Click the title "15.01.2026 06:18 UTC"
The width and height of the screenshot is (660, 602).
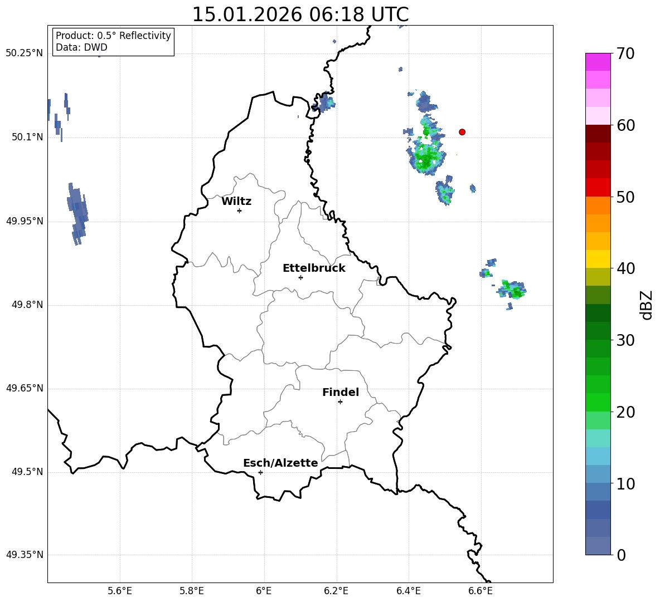(x=300, y=14)
